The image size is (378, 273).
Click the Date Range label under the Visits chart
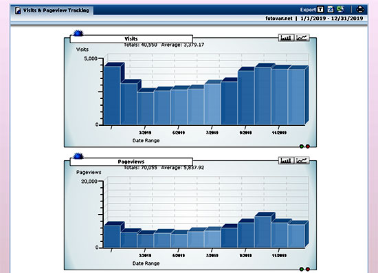point(146,140)
